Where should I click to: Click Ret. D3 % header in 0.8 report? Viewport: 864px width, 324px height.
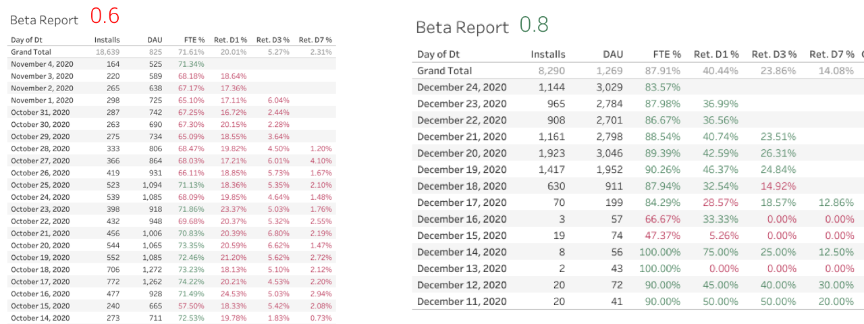pyautogui.click(x=774, y=54)
